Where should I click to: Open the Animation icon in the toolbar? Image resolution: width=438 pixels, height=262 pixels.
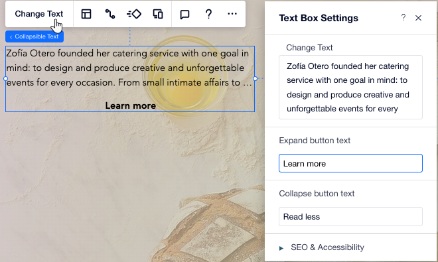pos(134,14)
